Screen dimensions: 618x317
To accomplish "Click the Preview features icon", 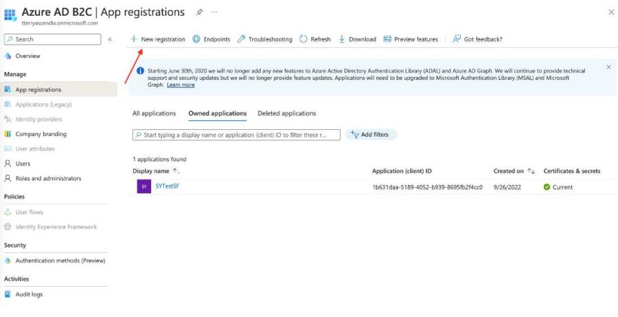I will [x=387, y=39].
